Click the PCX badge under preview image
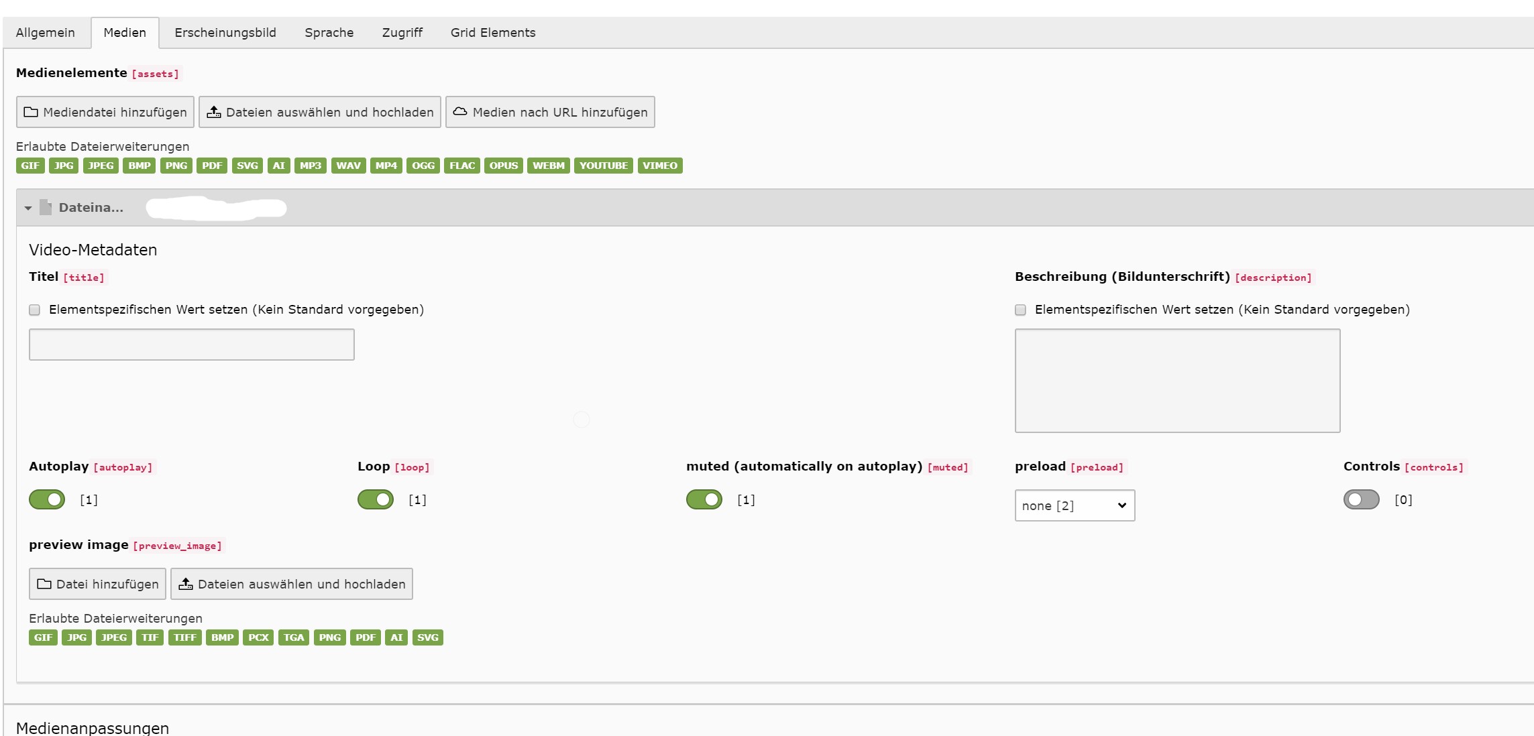1534x736 pixels. (258, 637)
